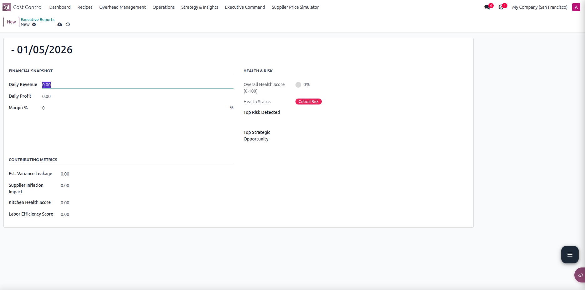Go back to Executive Reports breadcrumb
Viewport: 585px width, 290px height.
pyautogui.click(x=38, y=19)
